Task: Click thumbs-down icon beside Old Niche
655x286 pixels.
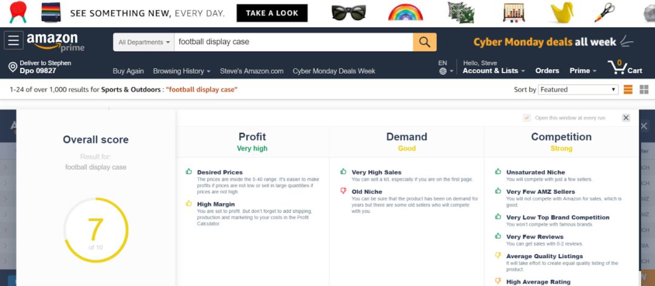Action: pos(343,191)
